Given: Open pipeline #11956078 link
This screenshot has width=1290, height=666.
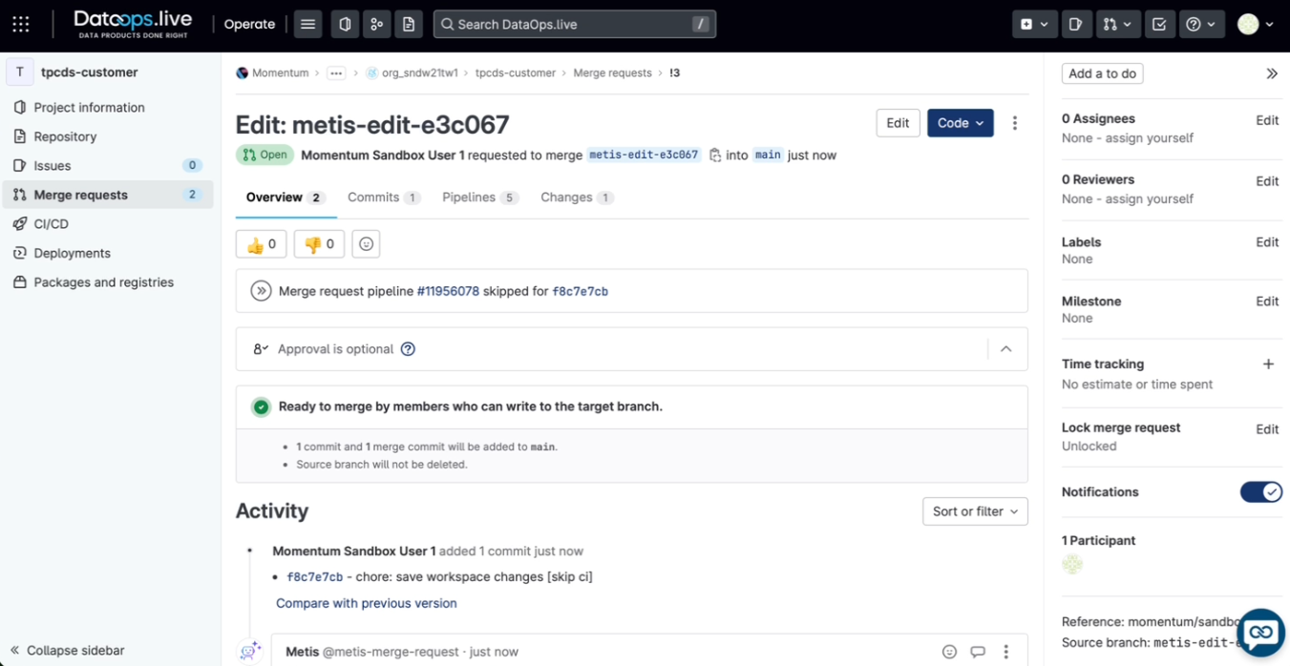Looking at the screenshot, I should click(x=448, y=291).
